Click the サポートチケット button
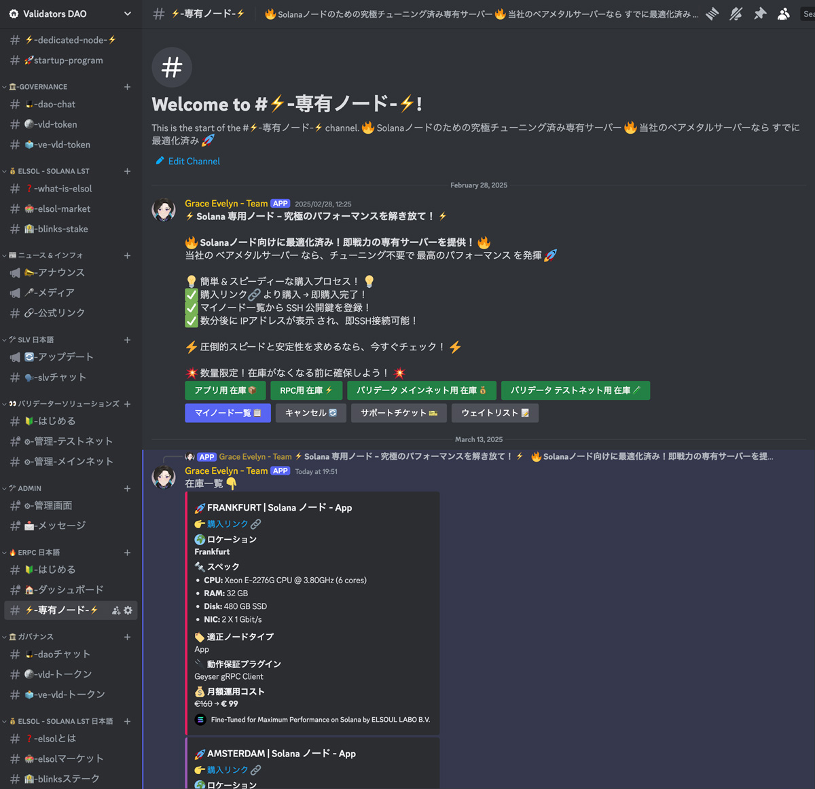The width and height of the screenshot is (815, 789). pos(399,413)
